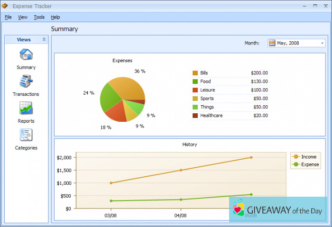
Task: Open the Help menu
Action: pos(55,17)
